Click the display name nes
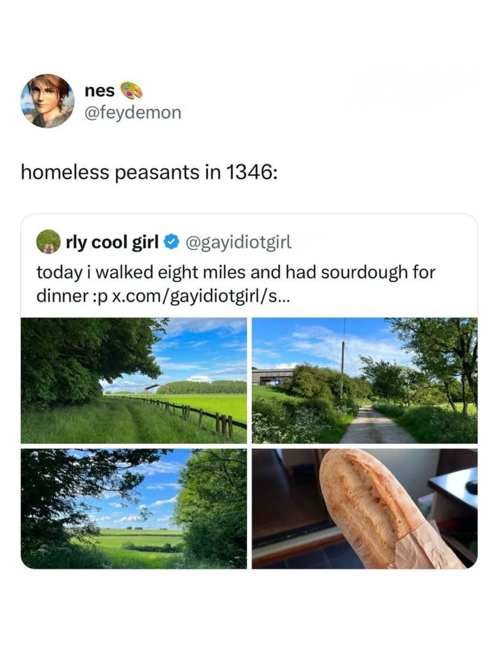 tap(99, 91)
